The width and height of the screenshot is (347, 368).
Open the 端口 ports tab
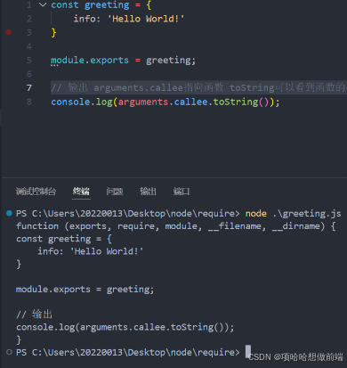(182, 192)
